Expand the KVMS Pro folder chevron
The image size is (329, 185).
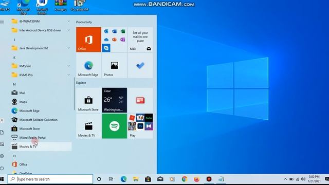68,75
